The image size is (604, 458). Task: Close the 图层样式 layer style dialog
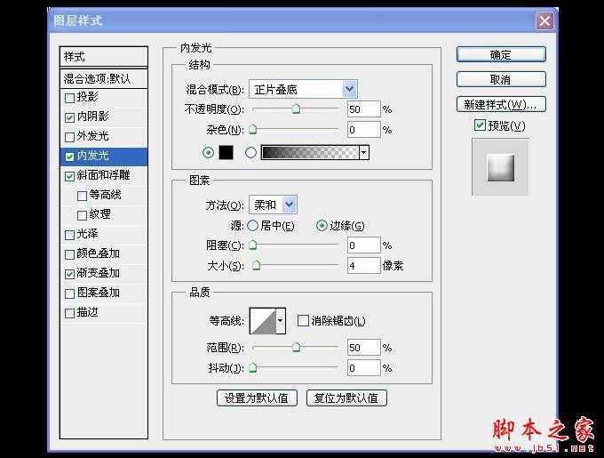[x=544, y=20]
